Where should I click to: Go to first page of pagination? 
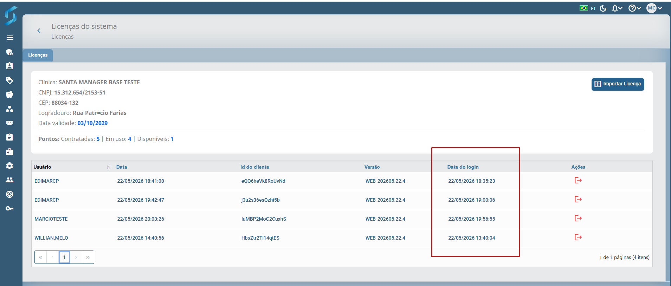(41, 257)
